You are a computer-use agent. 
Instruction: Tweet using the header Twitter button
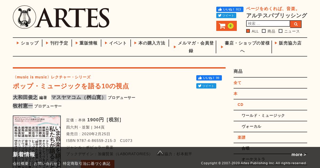pyautogui.click(x=226, y=15)
